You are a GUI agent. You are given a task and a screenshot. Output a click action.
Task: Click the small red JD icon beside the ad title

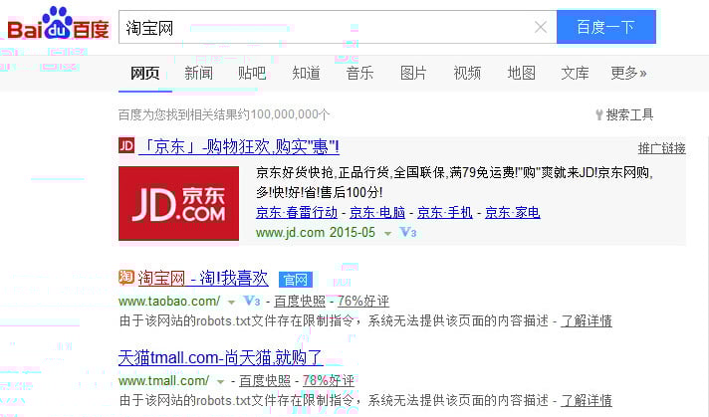tap(126, 146)
